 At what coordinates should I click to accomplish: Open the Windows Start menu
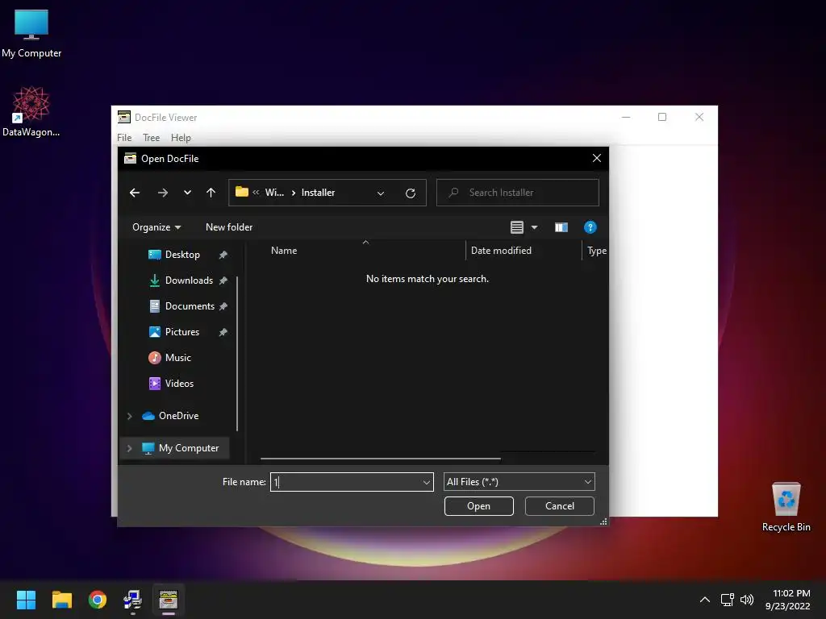(x=26, y=600)
